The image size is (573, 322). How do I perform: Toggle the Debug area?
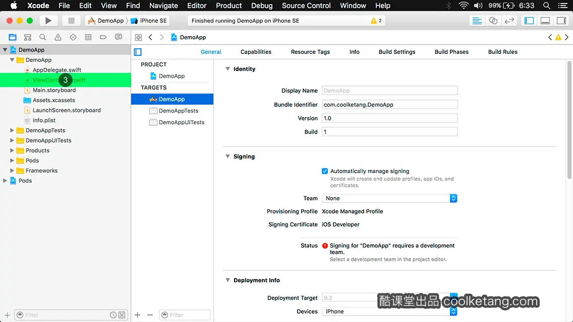(545, 21)
